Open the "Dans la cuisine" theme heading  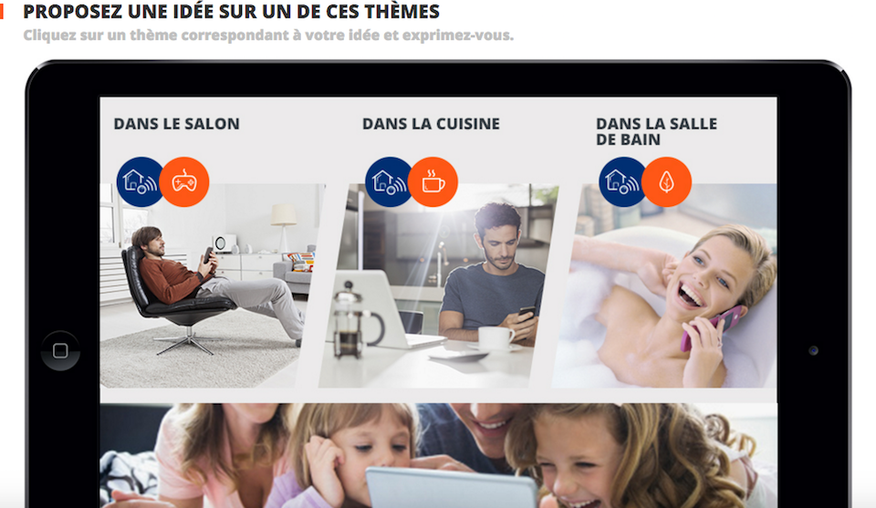pyautogui.click(x=432, y=124)
